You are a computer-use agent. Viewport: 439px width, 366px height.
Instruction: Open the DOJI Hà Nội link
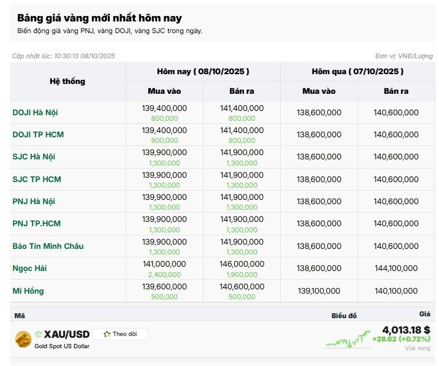[35, 113]
